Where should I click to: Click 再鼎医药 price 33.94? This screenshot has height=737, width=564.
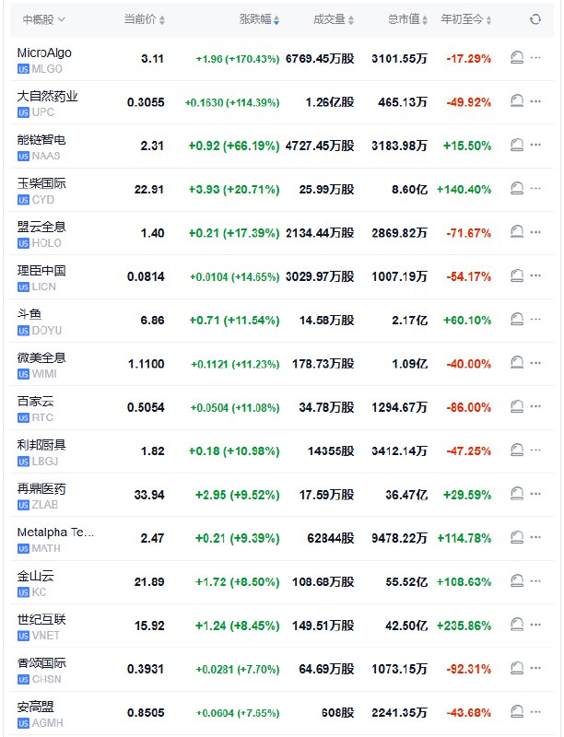point(149,495)
